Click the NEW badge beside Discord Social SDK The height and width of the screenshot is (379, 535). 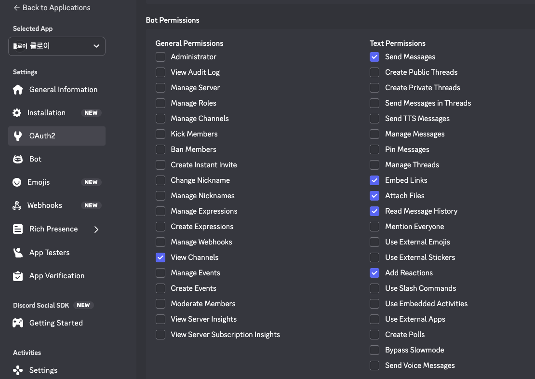tap(83, 305)
